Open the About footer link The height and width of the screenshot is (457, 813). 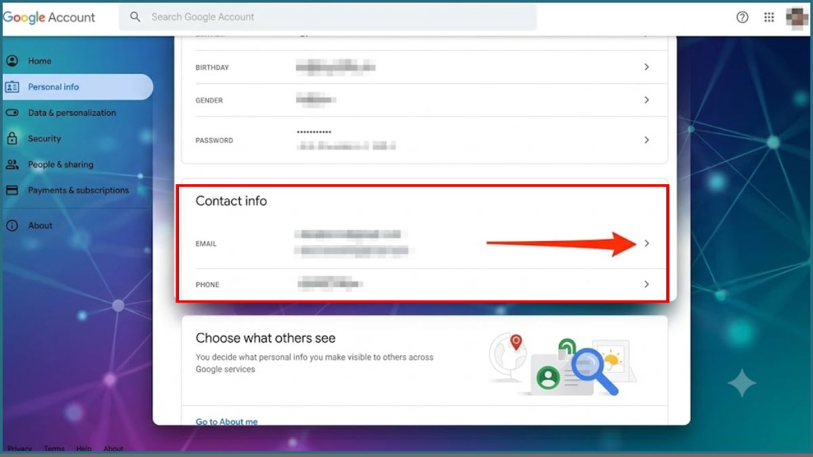click(x=113, y=449)
